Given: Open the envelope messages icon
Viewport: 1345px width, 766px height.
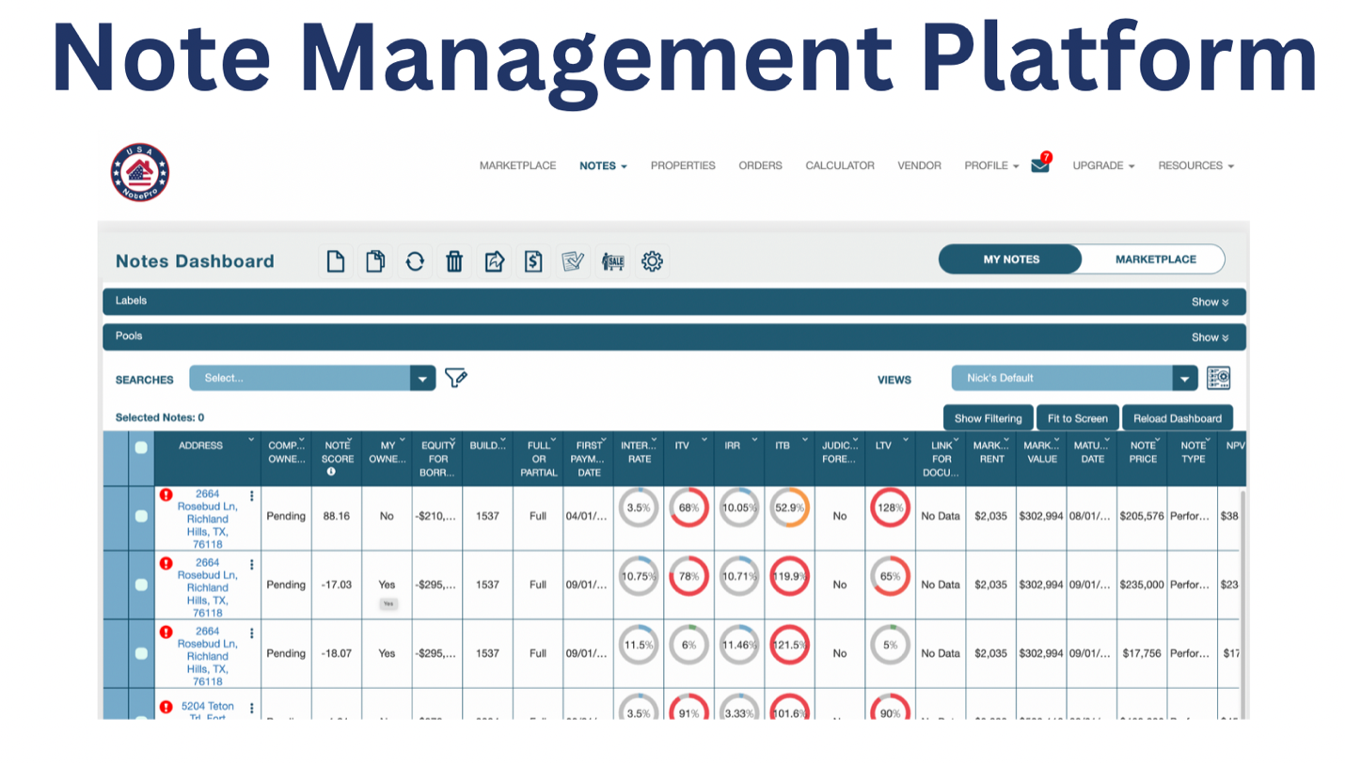Looking at the screenshot, I should coord(1039,165).
